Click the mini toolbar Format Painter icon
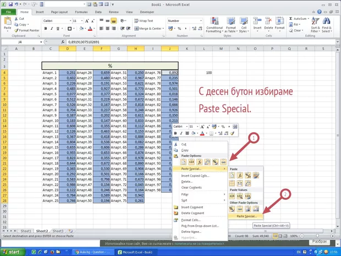The height and width of the screenshot is (256, 341). [x=232, y=133]
